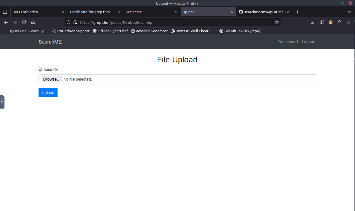Image resolution: width=355 pixels, height=211 pixels.
Task: Open the Firefox hamburger application menu
Action: [348, 22]
